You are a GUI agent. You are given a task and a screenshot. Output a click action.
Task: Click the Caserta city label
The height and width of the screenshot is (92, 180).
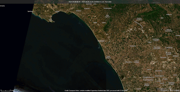coord(169,47)
